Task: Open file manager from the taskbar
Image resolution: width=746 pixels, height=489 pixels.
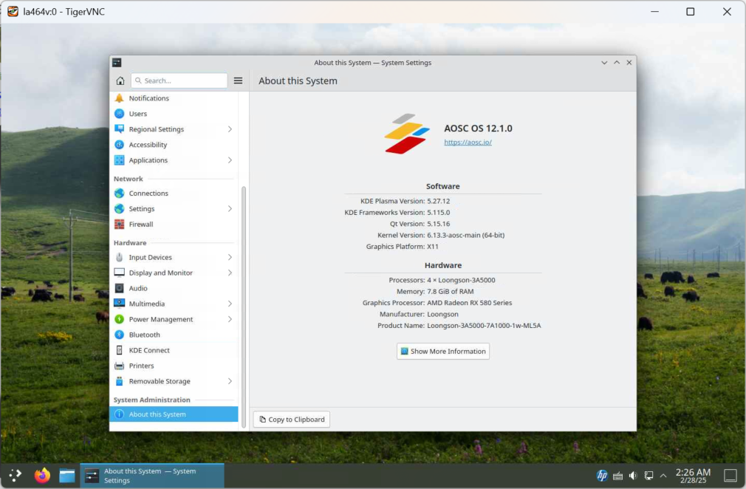Action: [67, 476]
